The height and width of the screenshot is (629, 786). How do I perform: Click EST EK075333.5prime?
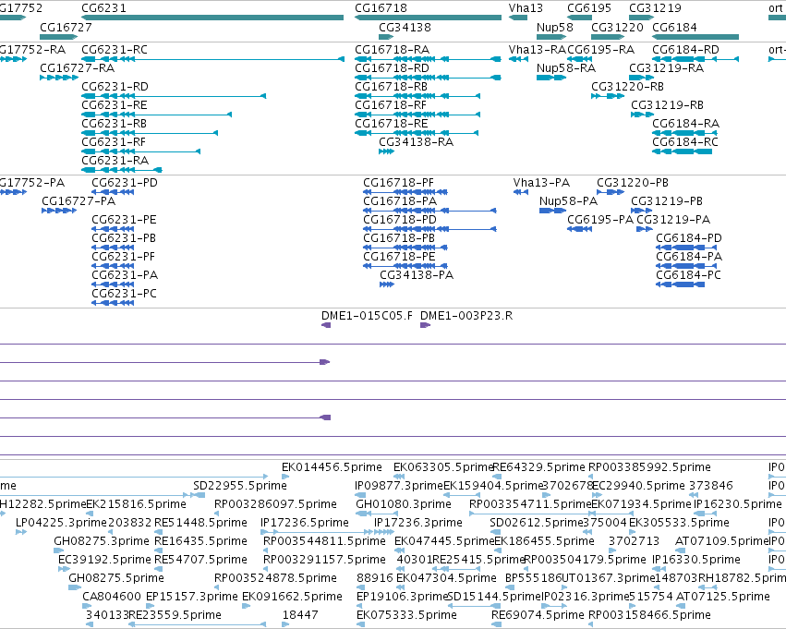click(360, 624)
